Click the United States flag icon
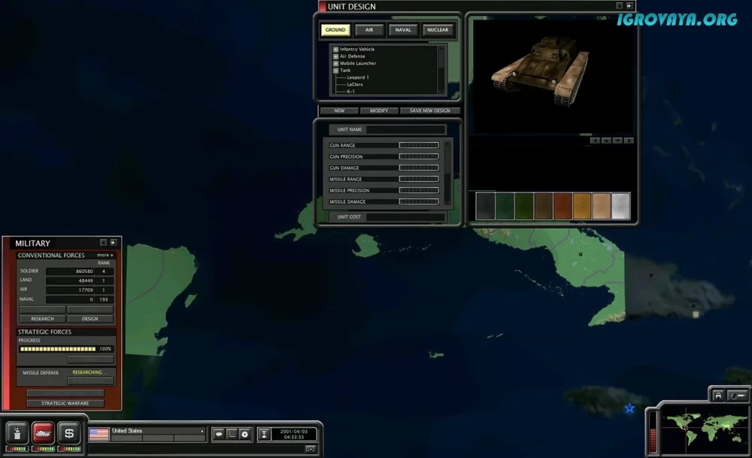Viewport: 752px width, 458px height. [x=99, y=434]
